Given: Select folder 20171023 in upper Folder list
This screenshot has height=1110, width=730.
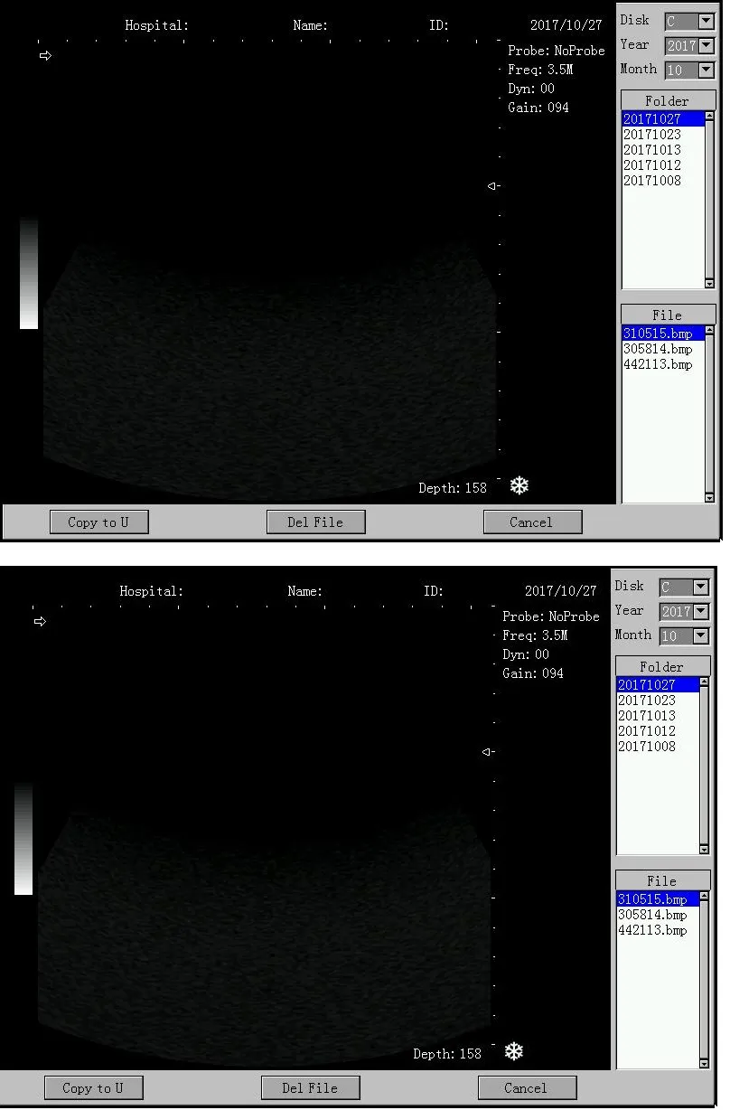Looking at the screenshot, I should pyautogui.click(x=652, y=135).
